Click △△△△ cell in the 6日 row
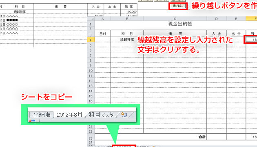 click(20, 33)
